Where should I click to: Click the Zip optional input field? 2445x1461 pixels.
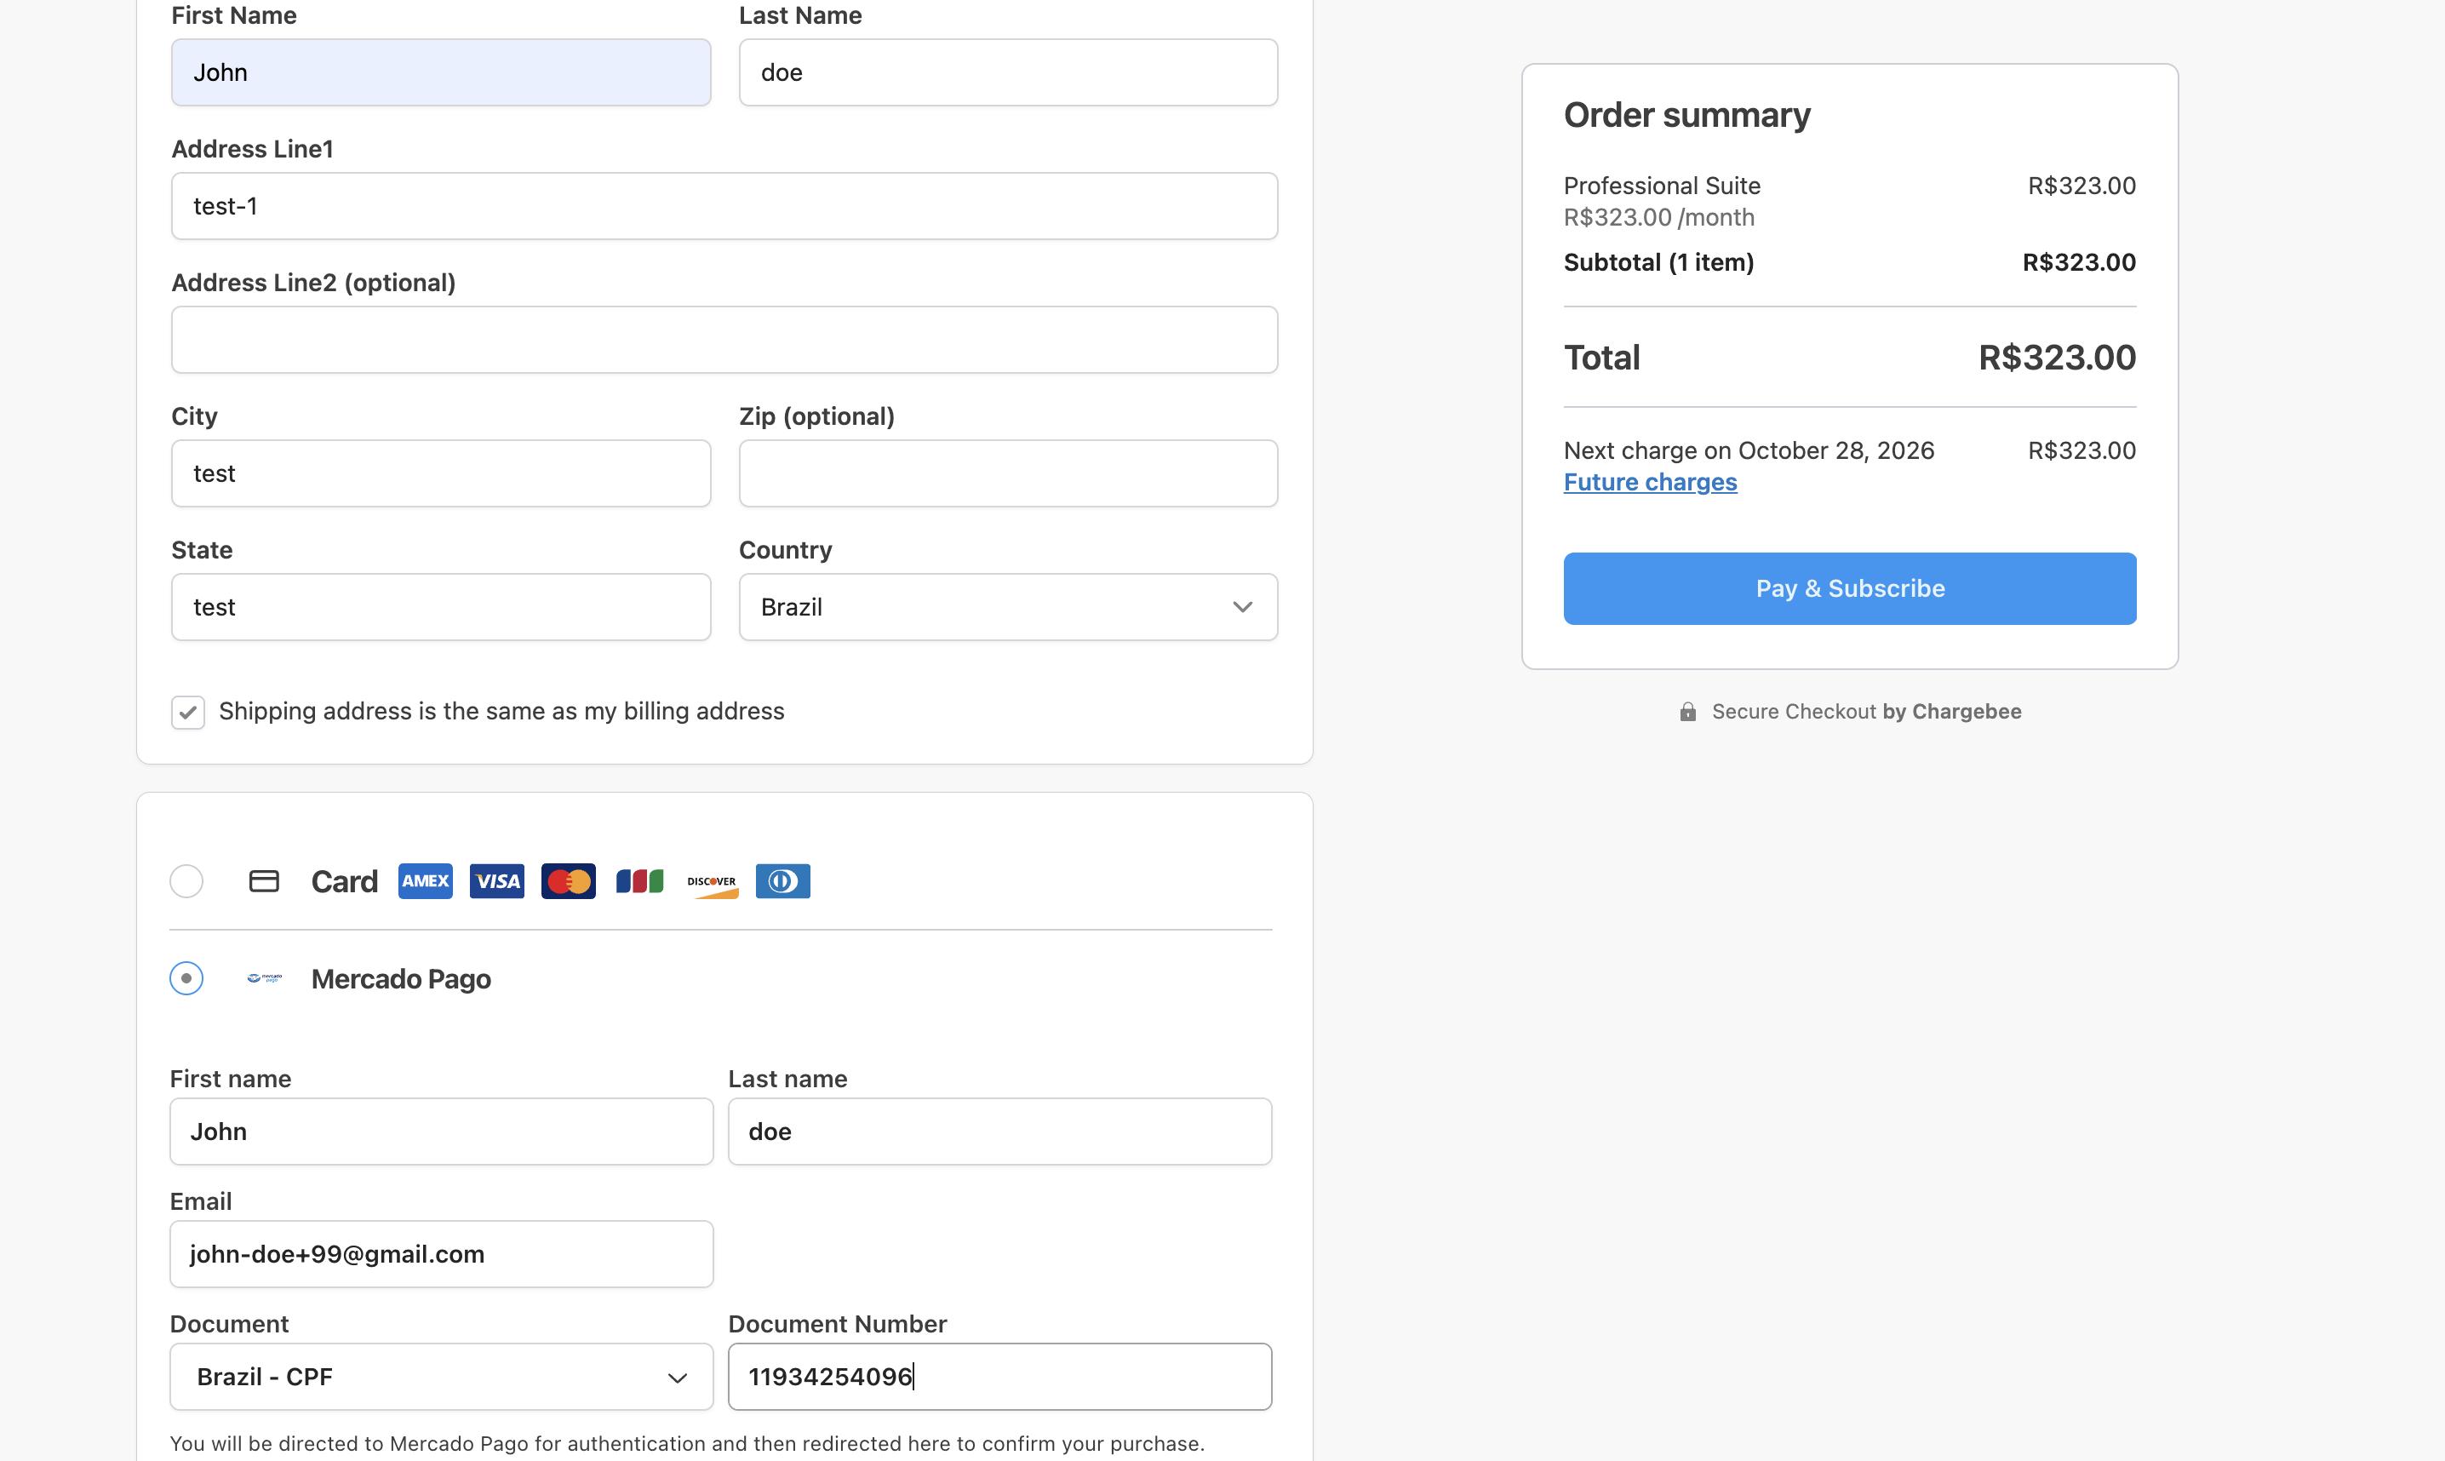point(1009,473)
